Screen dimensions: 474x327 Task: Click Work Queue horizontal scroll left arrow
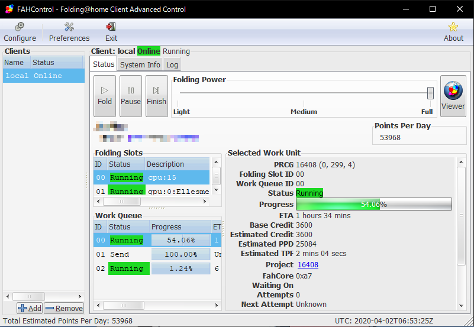pos(98,306)
